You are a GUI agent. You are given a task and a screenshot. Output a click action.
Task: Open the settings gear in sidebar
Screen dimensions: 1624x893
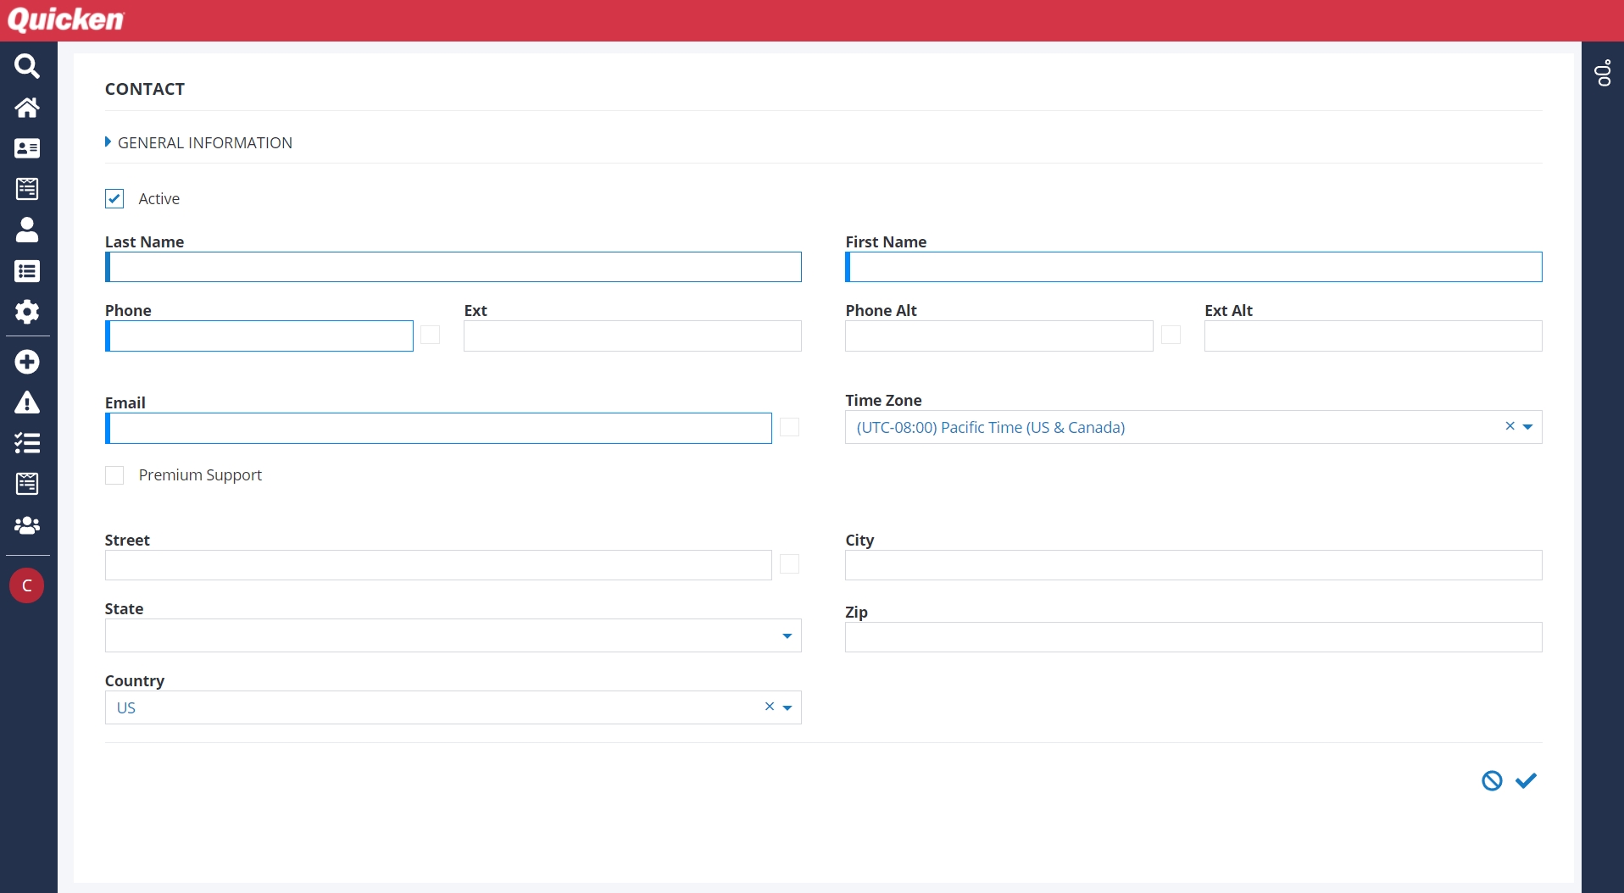tap(27, 312)
